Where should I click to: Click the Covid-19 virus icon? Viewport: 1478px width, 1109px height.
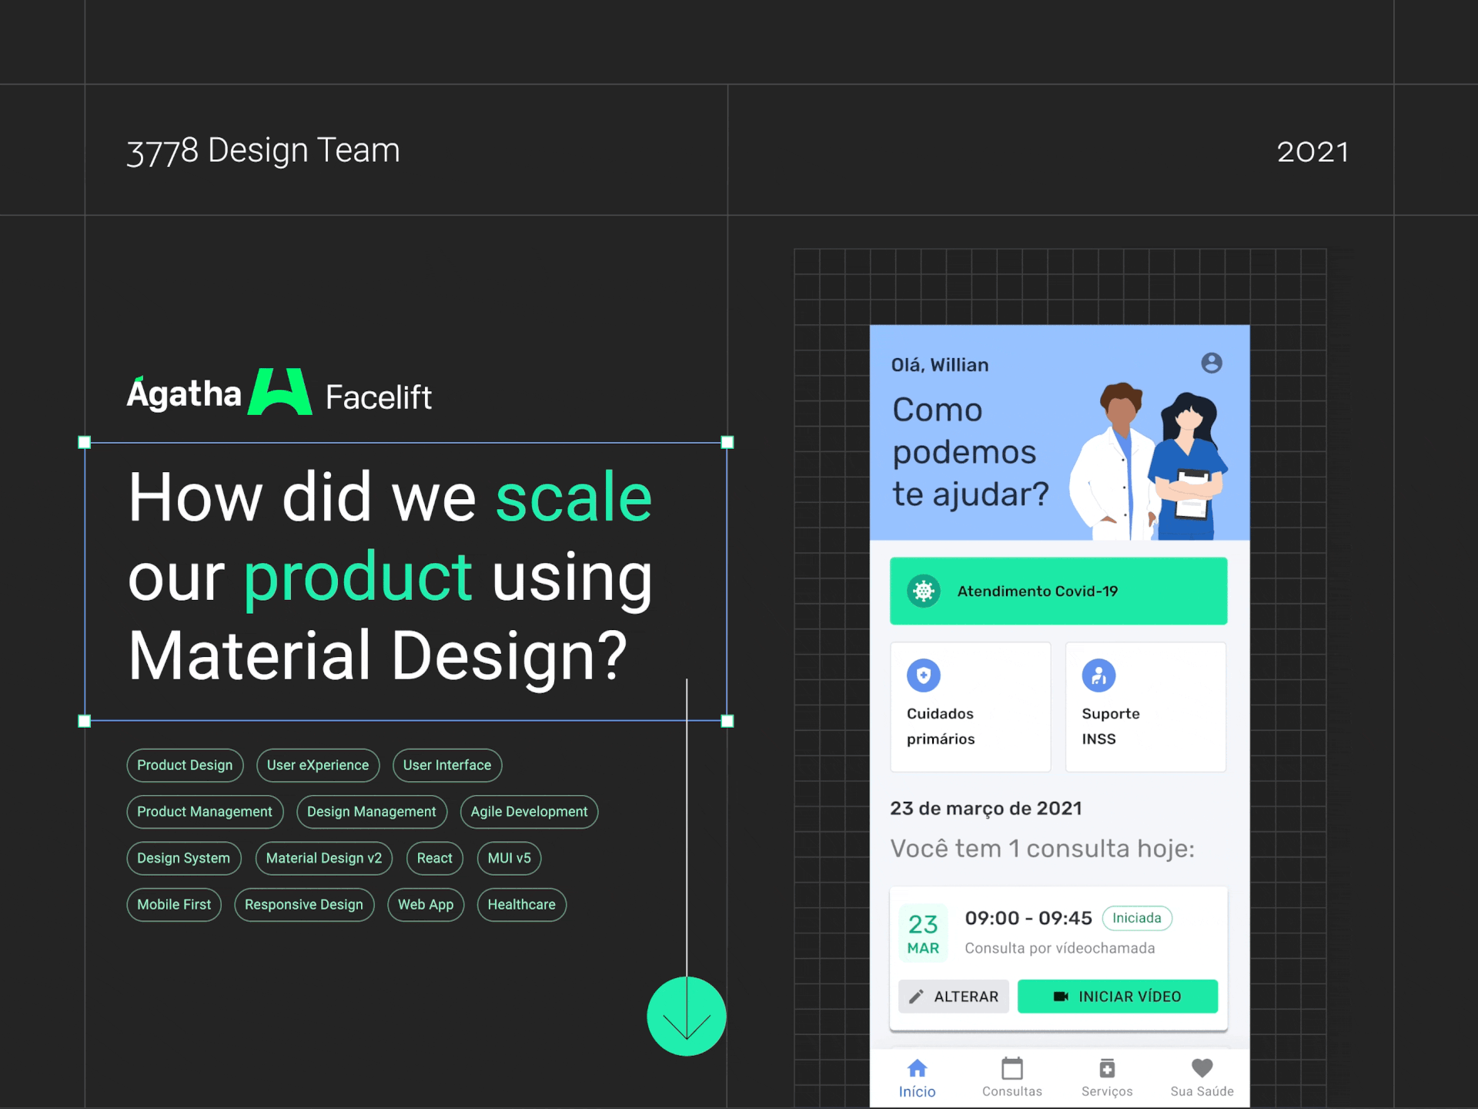(x=923, y=591)
